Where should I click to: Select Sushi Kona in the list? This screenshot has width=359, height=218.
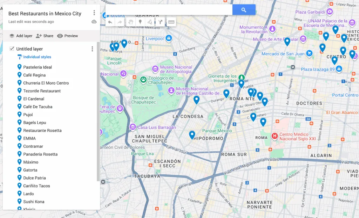point(34,202)
